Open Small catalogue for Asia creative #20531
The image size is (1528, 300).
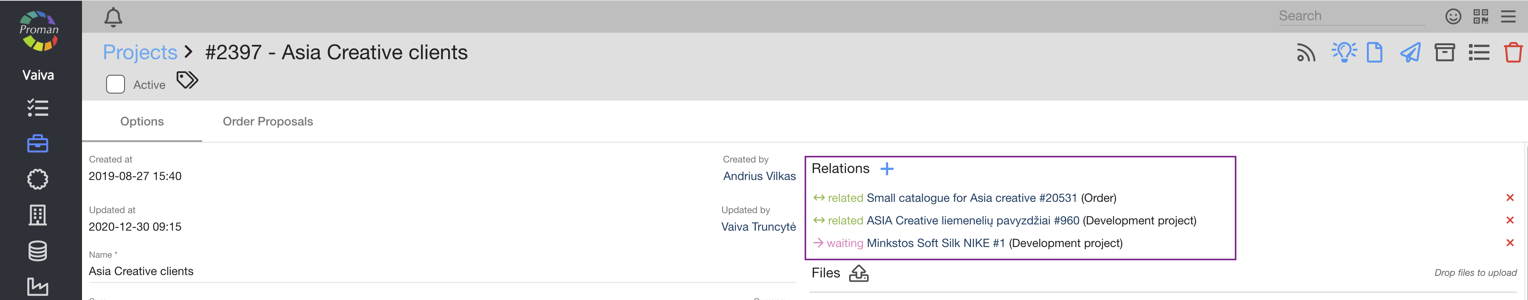(971, 198)
